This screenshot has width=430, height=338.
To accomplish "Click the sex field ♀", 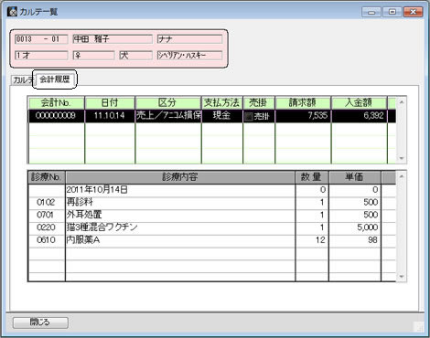I will point(93,56).
